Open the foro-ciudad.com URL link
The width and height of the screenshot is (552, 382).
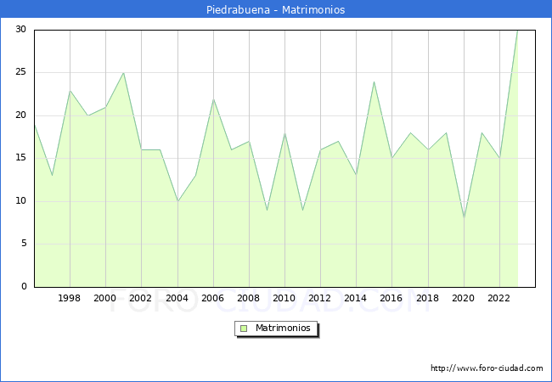[487, 368]
